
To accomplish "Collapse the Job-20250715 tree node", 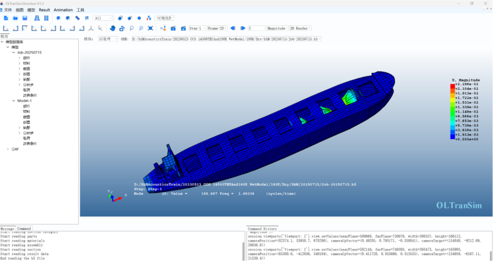I will 14,52.
